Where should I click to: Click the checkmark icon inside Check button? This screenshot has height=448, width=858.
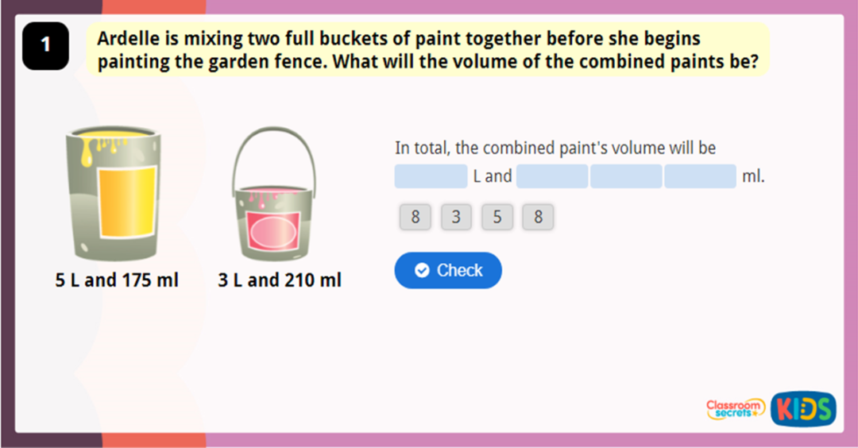422,271
